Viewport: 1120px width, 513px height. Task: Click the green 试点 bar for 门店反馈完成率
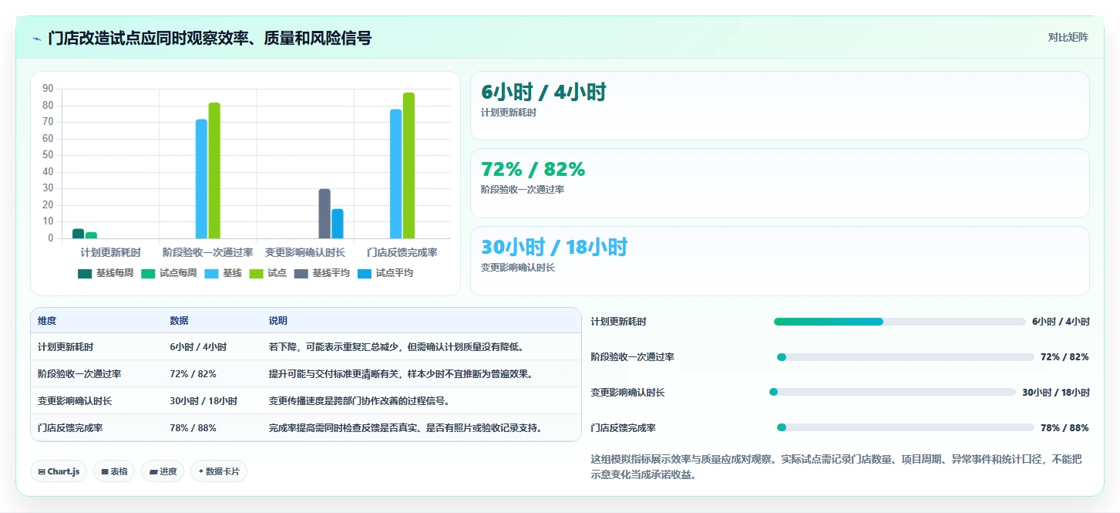point(409,166)
